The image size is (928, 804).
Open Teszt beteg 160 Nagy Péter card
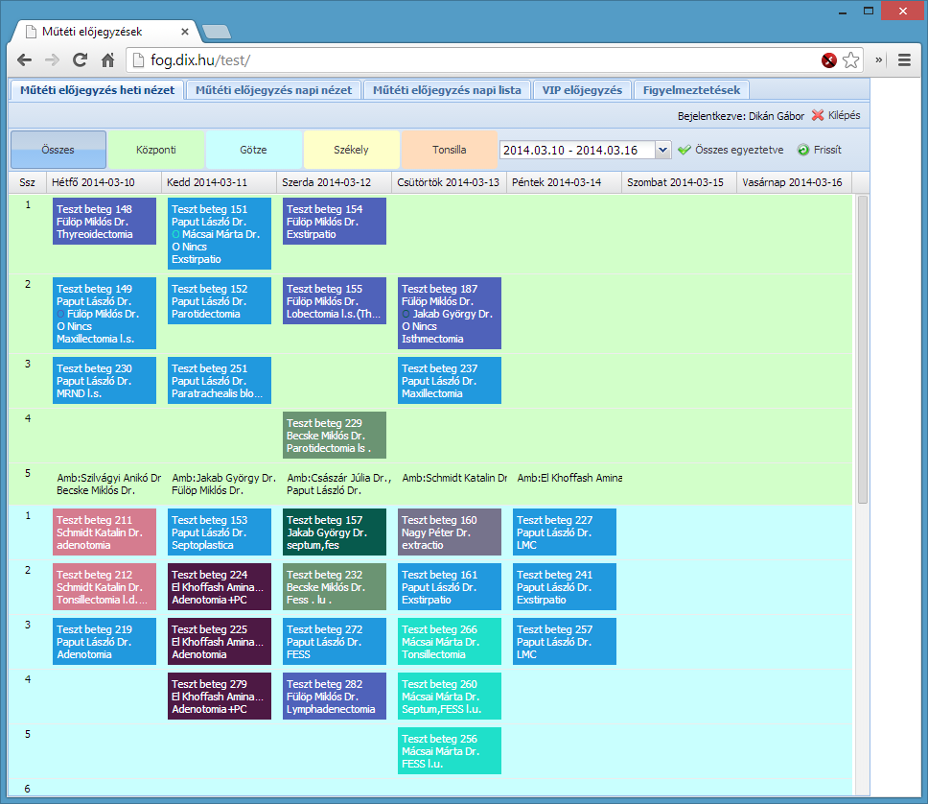pos(450,532)
